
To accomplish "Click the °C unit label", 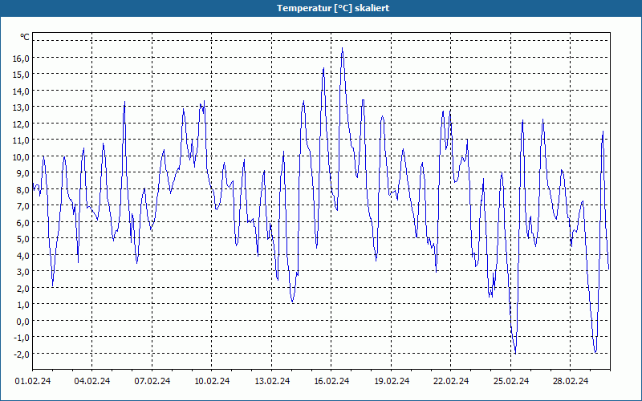I will coord(25,37).
